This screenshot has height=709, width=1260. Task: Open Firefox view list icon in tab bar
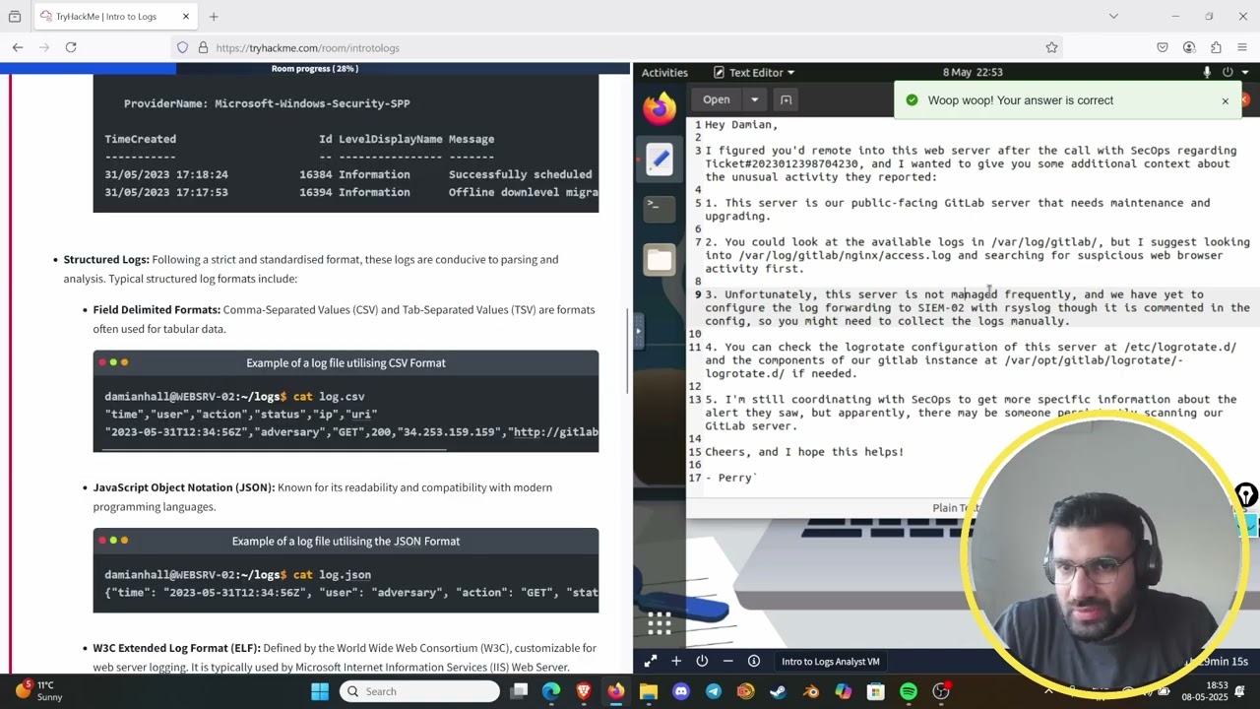pyautogui.click(x=14, y=17)
